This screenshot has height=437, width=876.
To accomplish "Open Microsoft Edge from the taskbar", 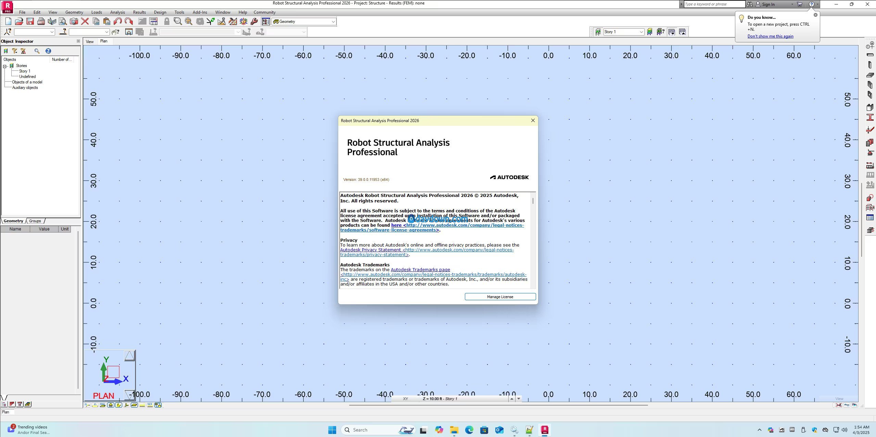I will pyautogui.click(x=469, y=430).
